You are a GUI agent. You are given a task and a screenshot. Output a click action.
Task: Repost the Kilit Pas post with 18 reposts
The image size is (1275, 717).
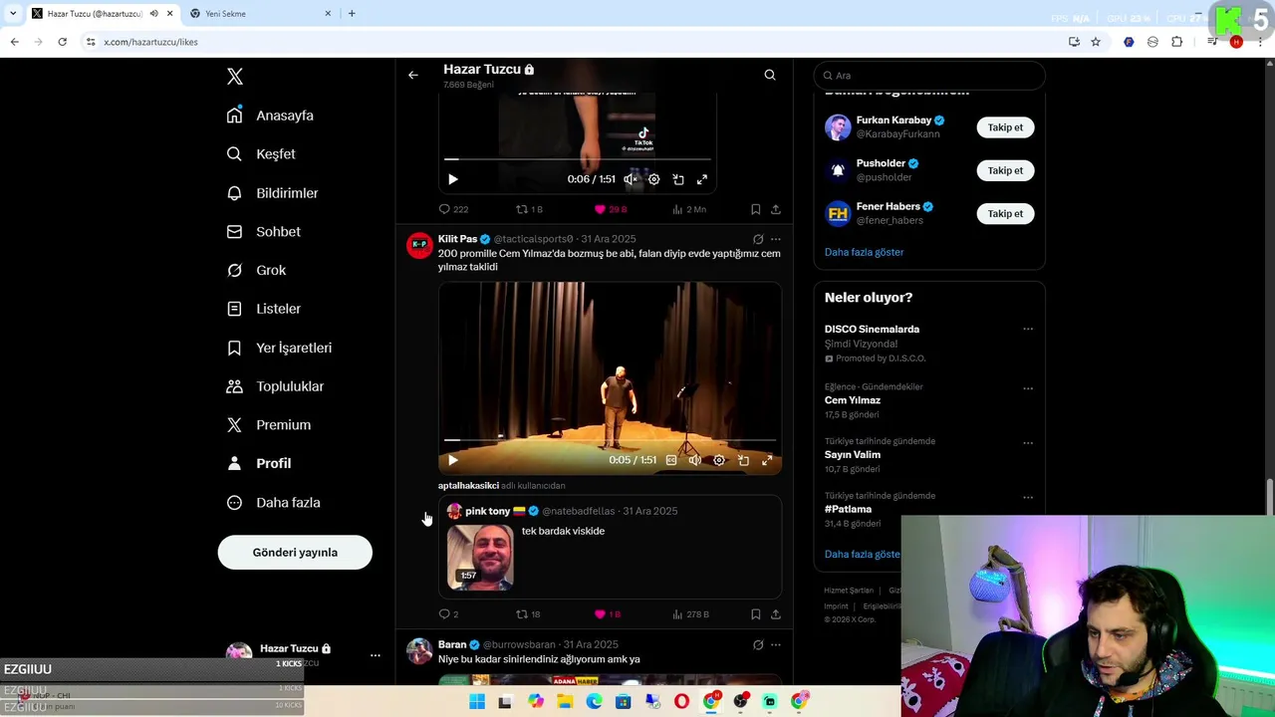coord(528,614)
